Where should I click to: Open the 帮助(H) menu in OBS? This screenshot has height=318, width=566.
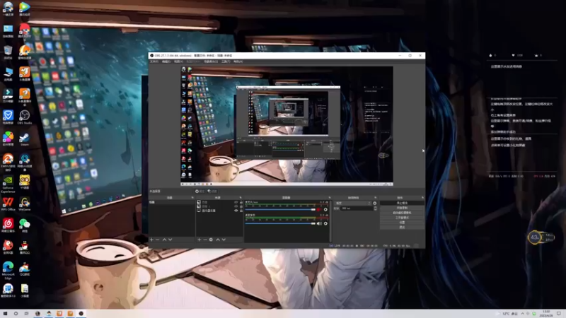pyautogui.click(x=238, y=61)
